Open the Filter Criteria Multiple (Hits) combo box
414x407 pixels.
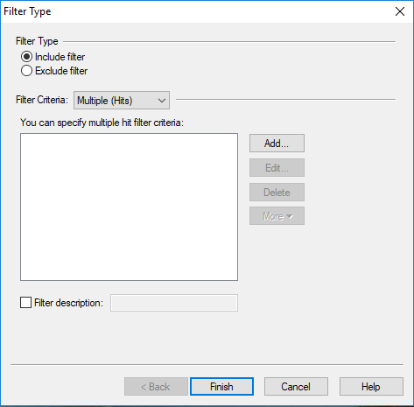tap(122, 101)
